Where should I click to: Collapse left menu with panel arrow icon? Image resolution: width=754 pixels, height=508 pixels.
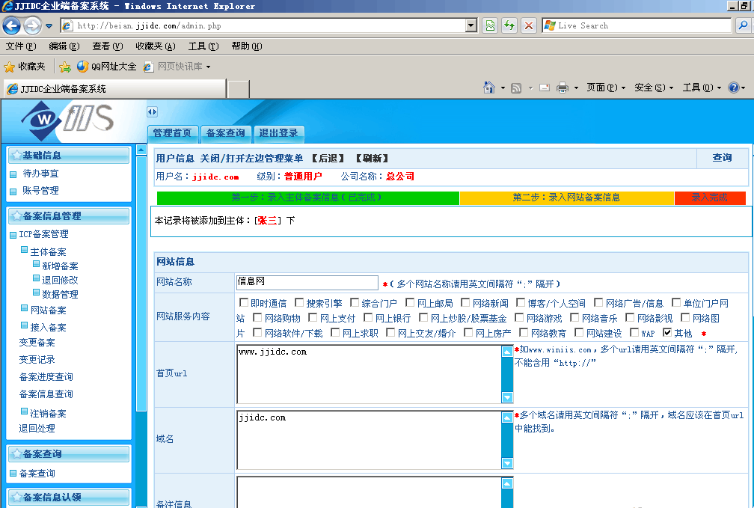click(152, 111)
